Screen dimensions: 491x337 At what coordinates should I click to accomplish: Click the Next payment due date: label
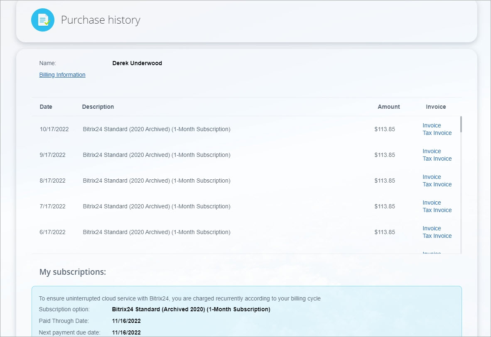pyautogui.click(x=69, y=332)
